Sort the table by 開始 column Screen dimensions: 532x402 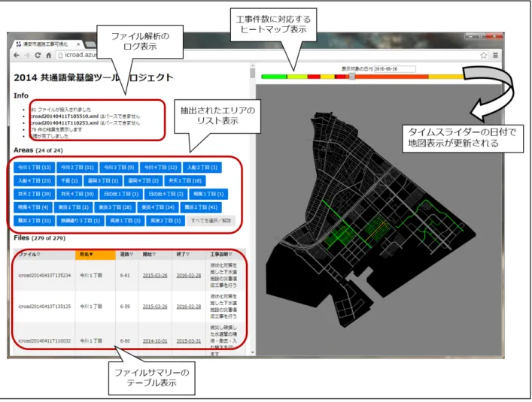click(155, 254)
